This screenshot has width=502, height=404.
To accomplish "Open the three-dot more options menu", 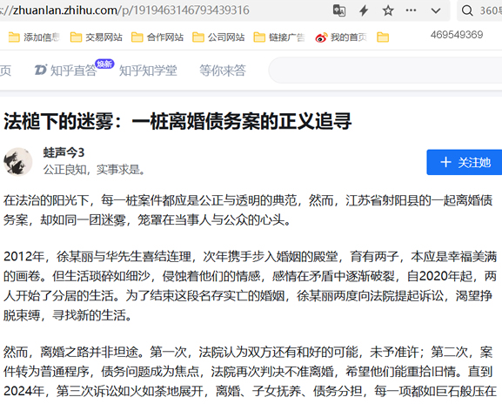I will (x=411, y=10).
